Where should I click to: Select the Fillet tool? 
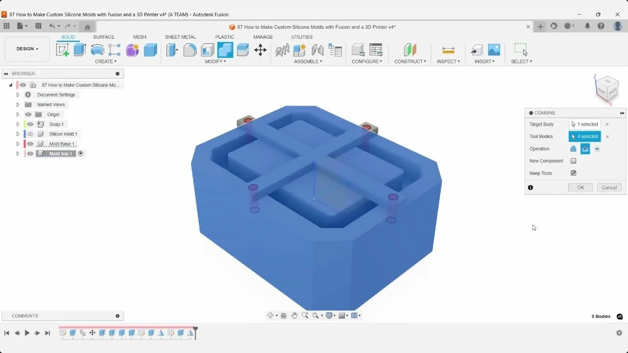(190, 50)
